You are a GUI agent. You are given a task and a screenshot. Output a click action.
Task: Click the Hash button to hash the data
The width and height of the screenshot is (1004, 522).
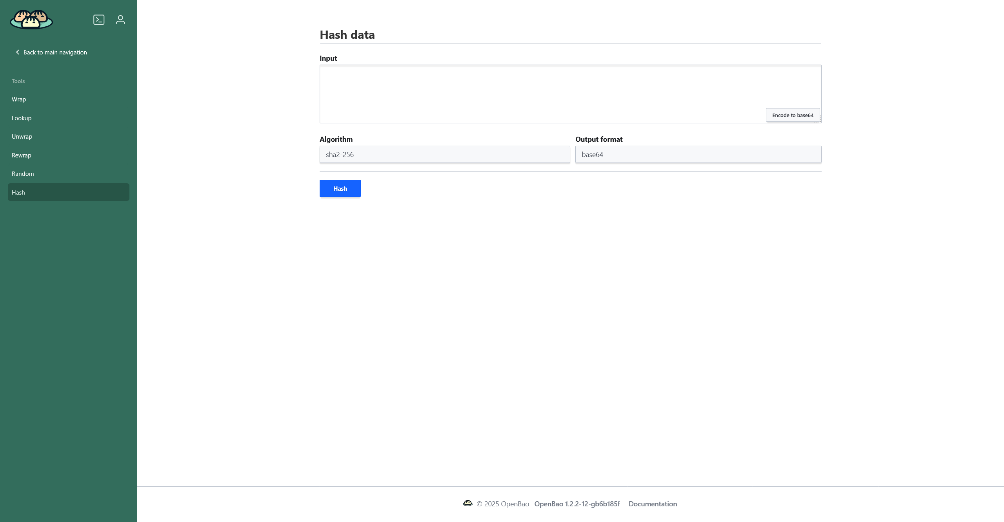coord(340,188)
